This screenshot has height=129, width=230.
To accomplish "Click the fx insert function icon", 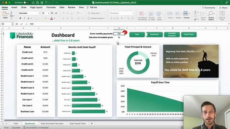I will pyautogui.click(x=26, y=24).
